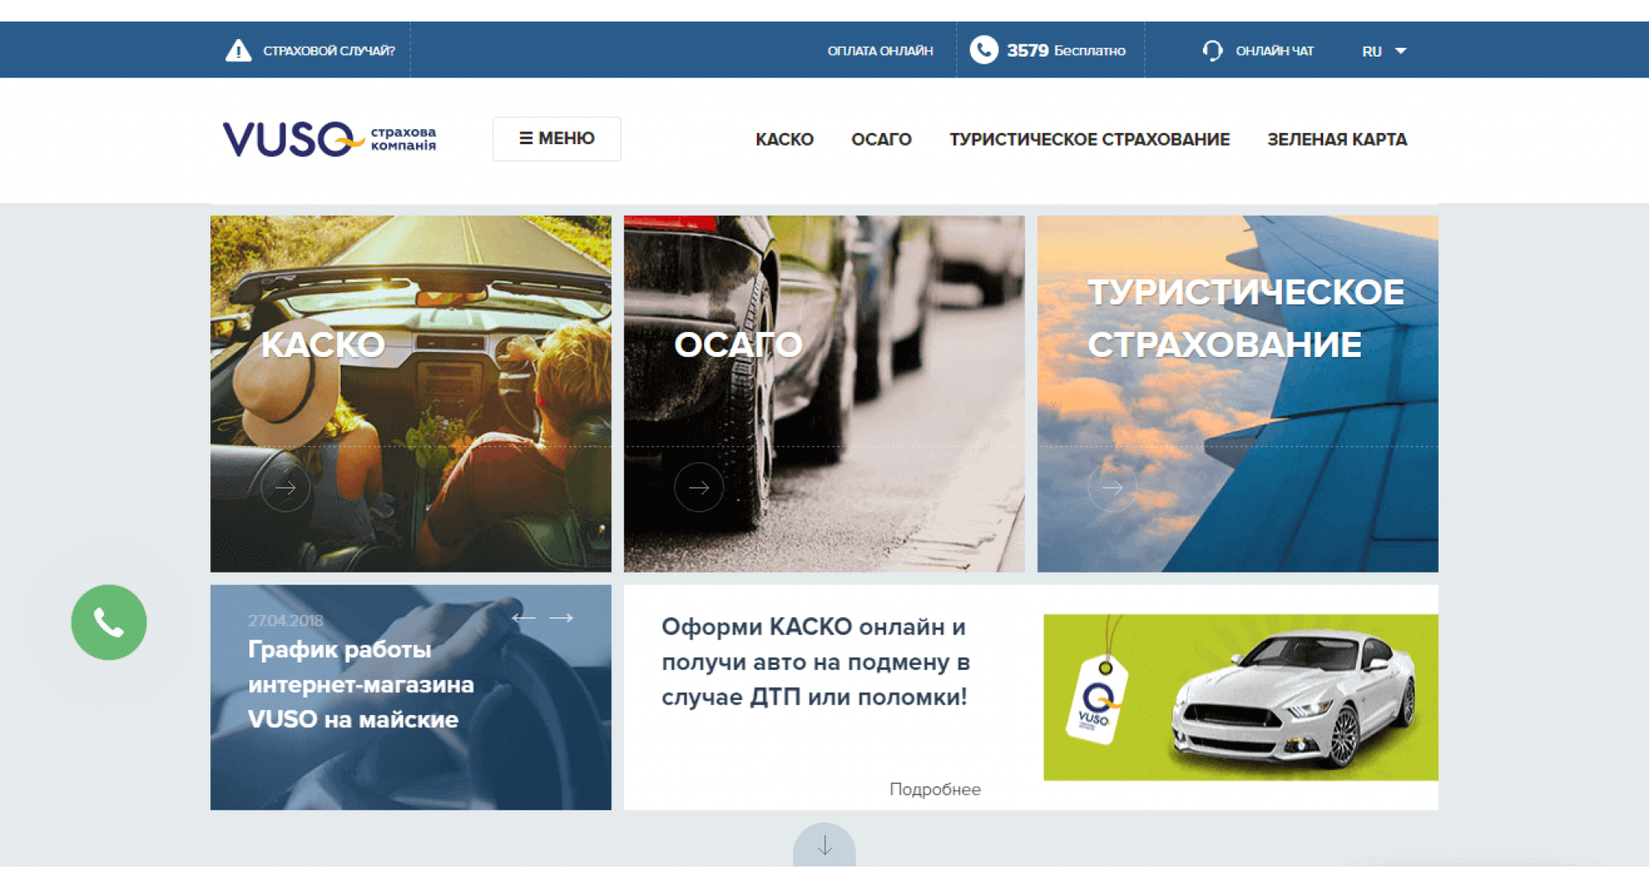Select ОСАГО in the navigation bar
The image size is (1649, 888).
click(881, 139)
